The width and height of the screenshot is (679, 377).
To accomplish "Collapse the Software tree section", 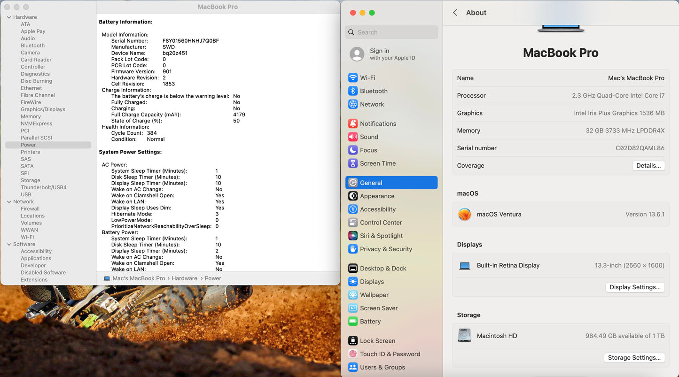I will (9, 244).
